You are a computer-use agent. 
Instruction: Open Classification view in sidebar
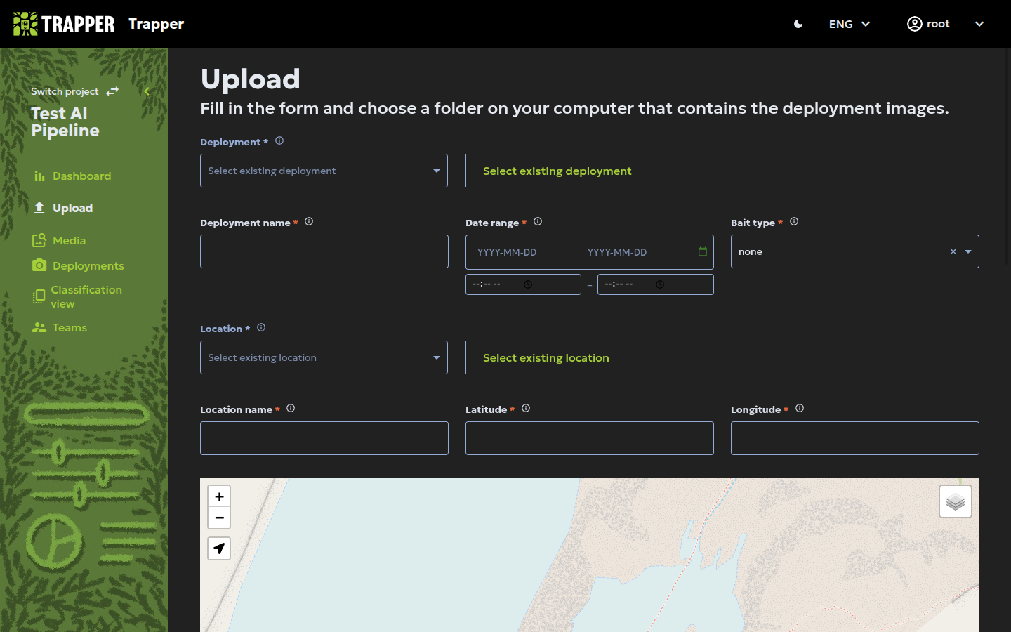[77, 296]
